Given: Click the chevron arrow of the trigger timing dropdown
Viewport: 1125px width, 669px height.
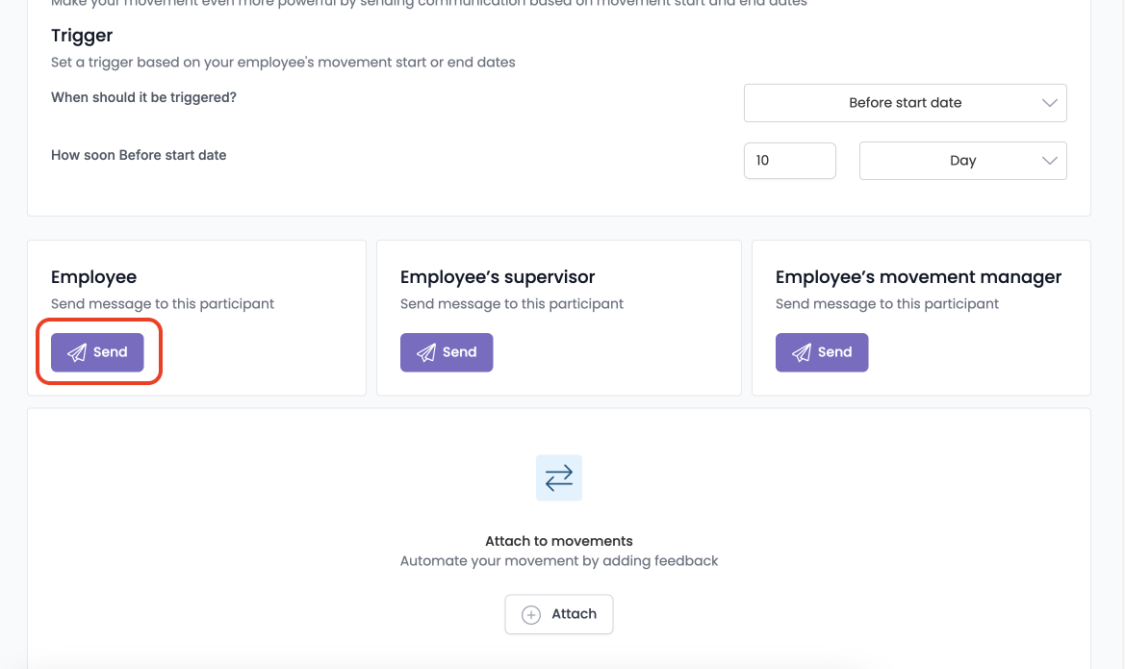Looking at the screenshot, I should 1050,103.
